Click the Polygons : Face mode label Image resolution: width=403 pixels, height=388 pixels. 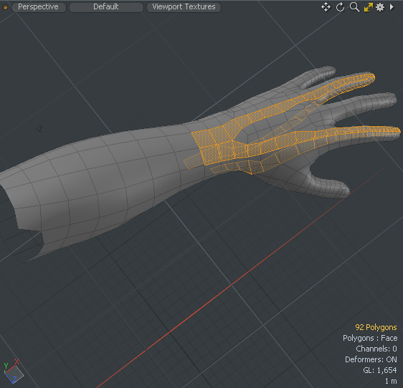[x=370, y=338]
